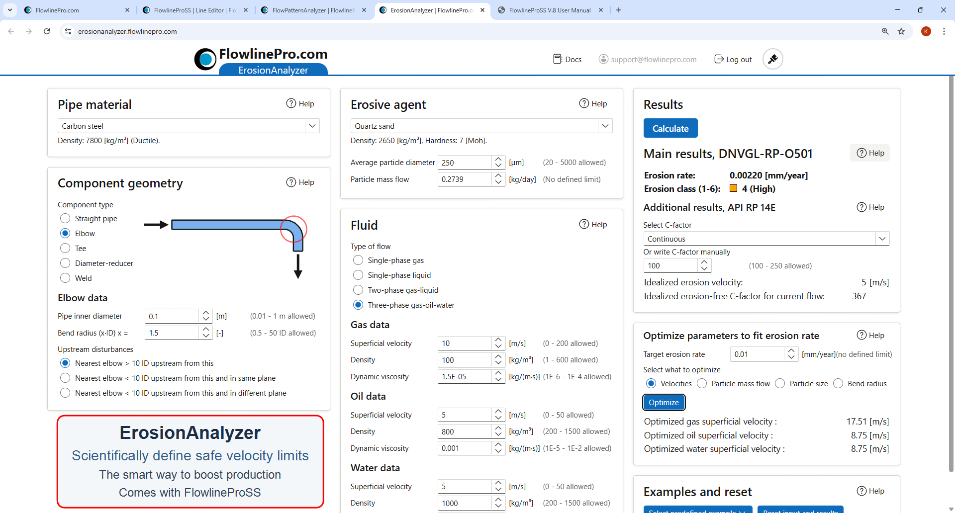The height and width of the screenshot is (513, 955).
Task: Select Particle mass flow for optimization
Action: coord(702,383)
